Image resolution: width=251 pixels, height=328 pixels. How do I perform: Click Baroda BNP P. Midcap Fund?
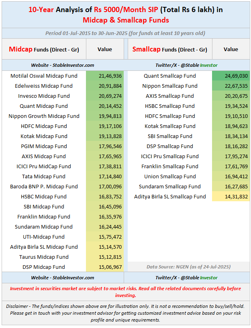44,186
